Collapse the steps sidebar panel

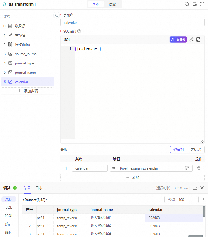point(57,15)
